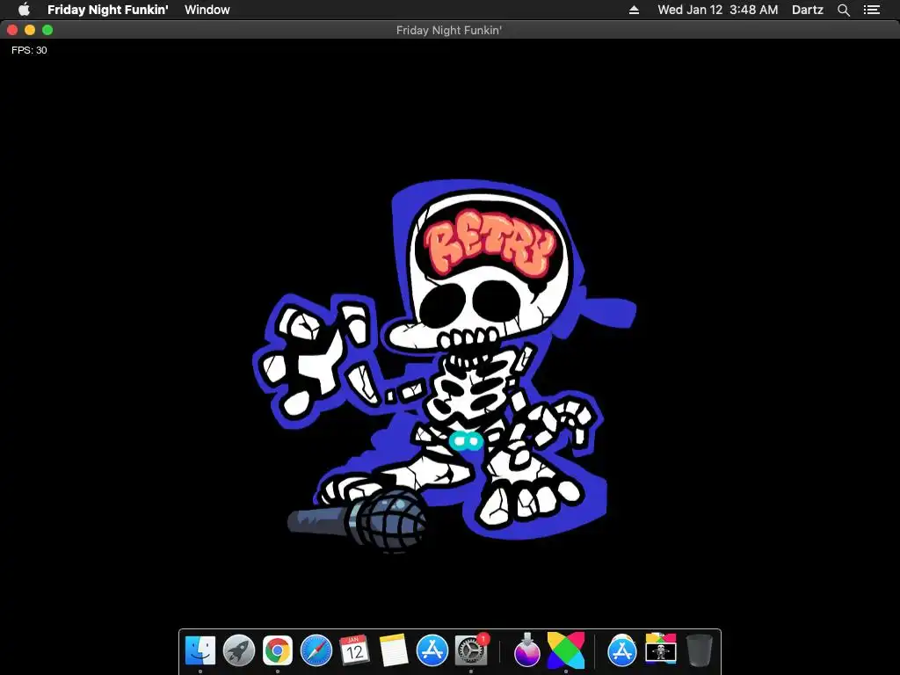The height and width of the screenshot is (675, 900).
Task: Open the Applications stack beside the Trash
Action: (x=621, y=650)
